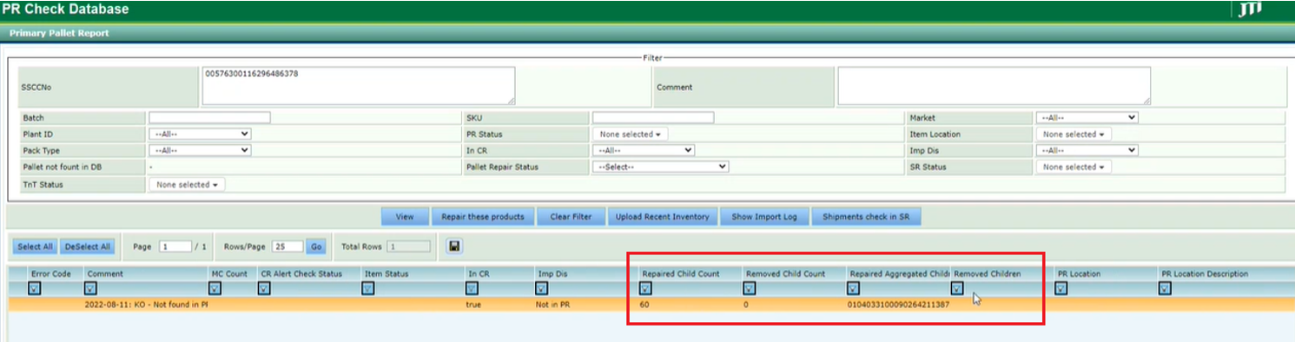Open filter icon under PR Location Description
This screenshot has width=1295, height=342.
pos(1165,288)
